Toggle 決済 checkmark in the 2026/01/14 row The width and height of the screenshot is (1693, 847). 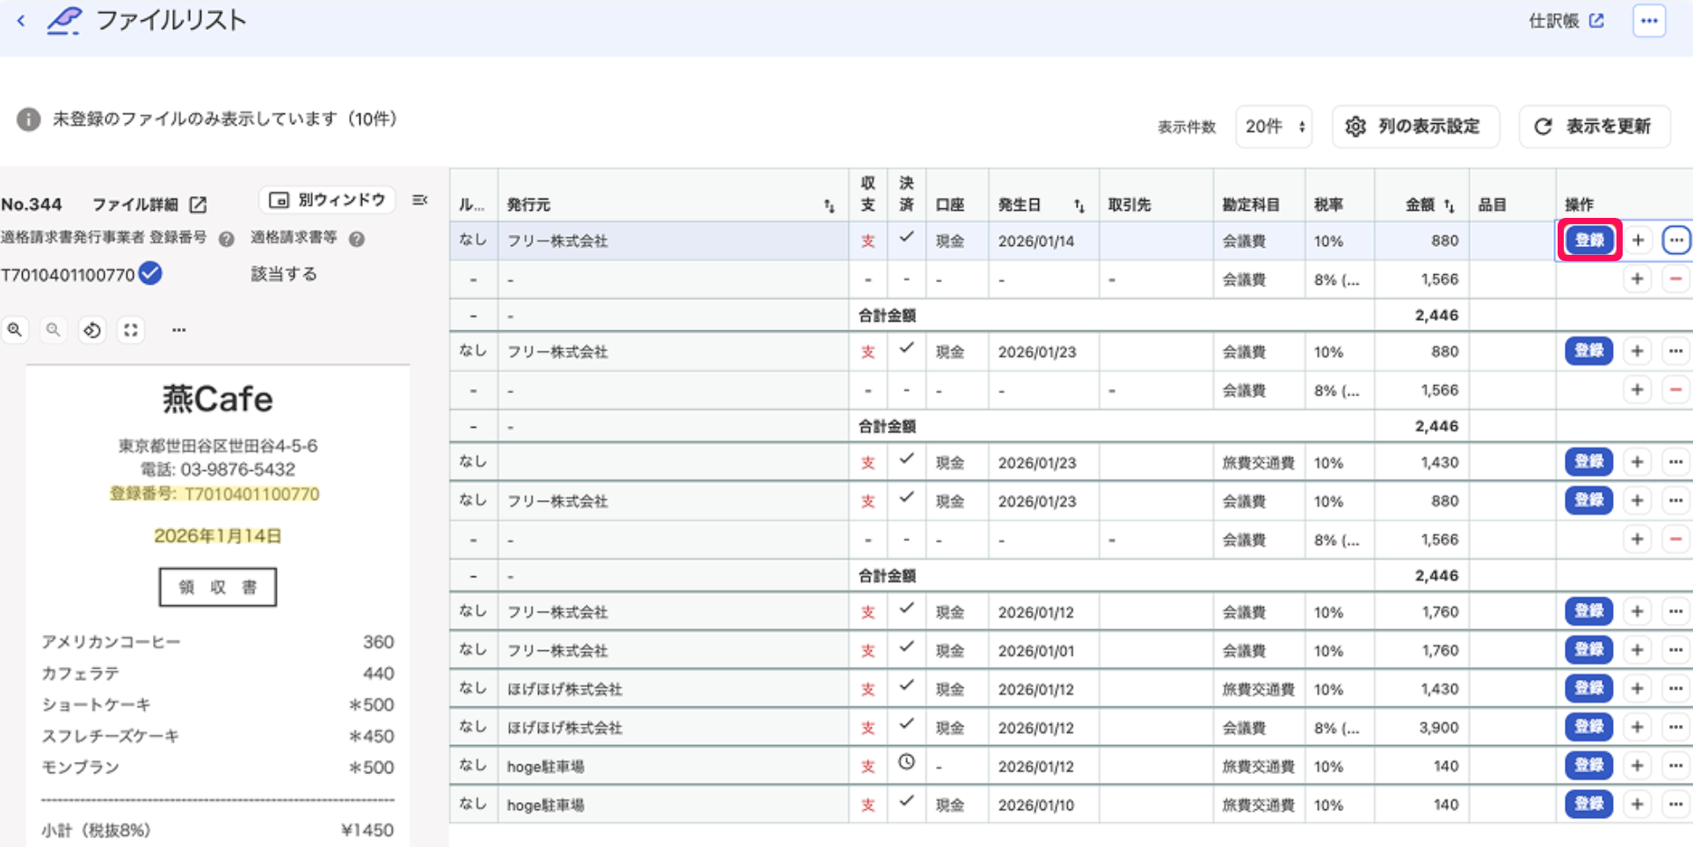coord(906,237)
